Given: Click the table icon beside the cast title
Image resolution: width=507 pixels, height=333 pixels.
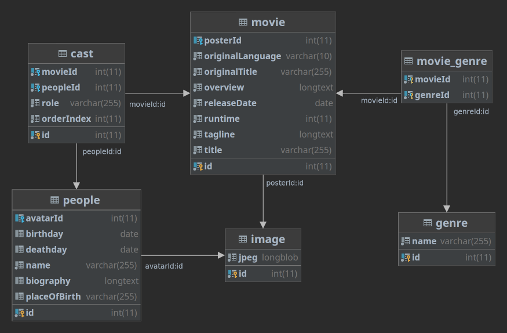Looking at the screenshot, I should (63, 53).
